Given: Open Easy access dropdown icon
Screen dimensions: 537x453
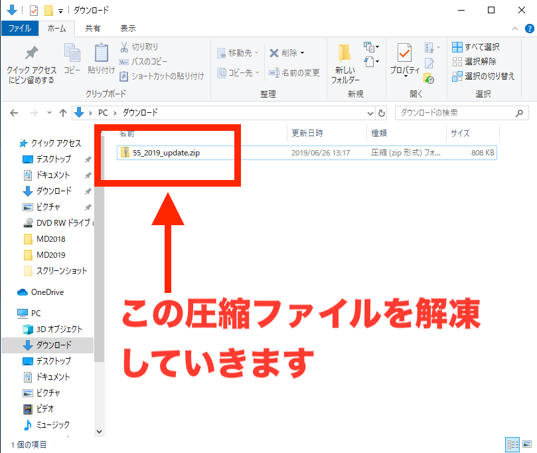Looking at the screenshot, I should point(371,62).
